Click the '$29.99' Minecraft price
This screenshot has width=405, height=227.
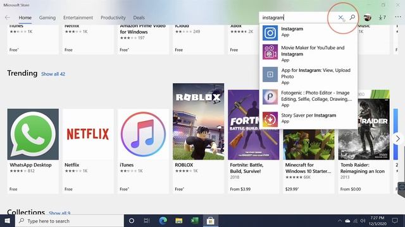click(x=292, y=189)
